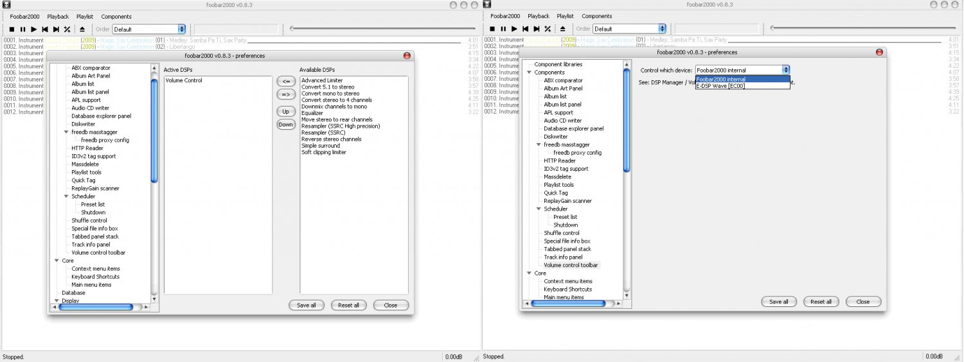Select Soft clipping limiter in Available DSPs
Viewport: 964px width, 362px height.
click(x=324, y=152)
